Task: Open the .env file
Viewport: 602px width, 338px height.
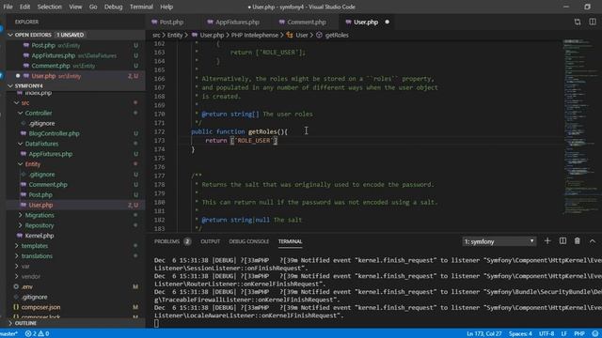Action: tap(75, 286)
